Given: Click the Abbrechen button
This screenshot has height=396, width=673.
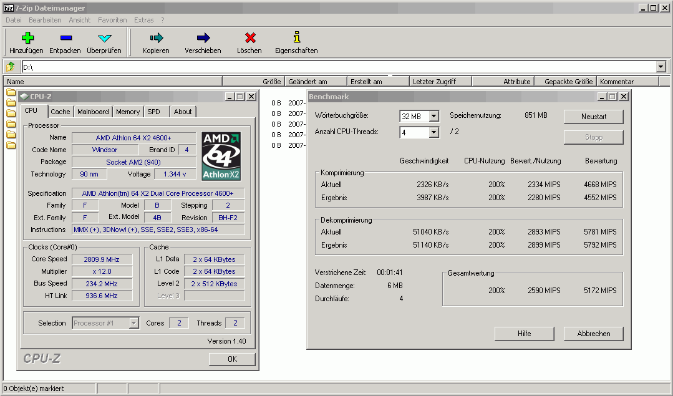Looking at the screenshot, I should coord(593,334).
